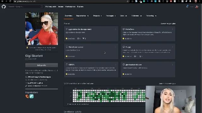Open the notifications bell in GitHub header
This screenshot has width=202, height=113.
(187, 6)
